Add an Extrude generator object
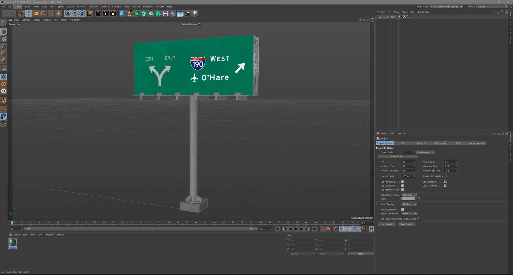Image resolution: width=513 pixels, height=275 pixels. tap(144, 13)
